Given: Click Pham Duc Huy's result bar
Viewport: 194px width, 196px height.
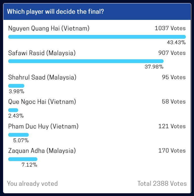Looking at the screenshot, I should point(18,135).
